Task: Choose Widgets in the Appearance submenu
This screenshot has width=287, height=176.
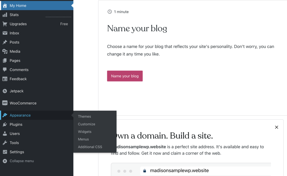Action: tap(85, 132)
